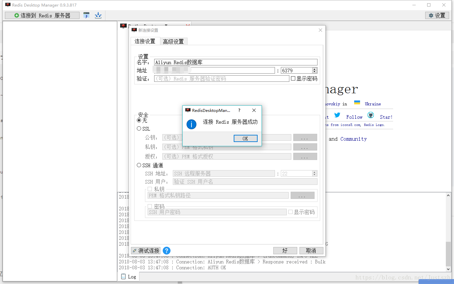Browse for 授权 PEM file

coord(305,156)
